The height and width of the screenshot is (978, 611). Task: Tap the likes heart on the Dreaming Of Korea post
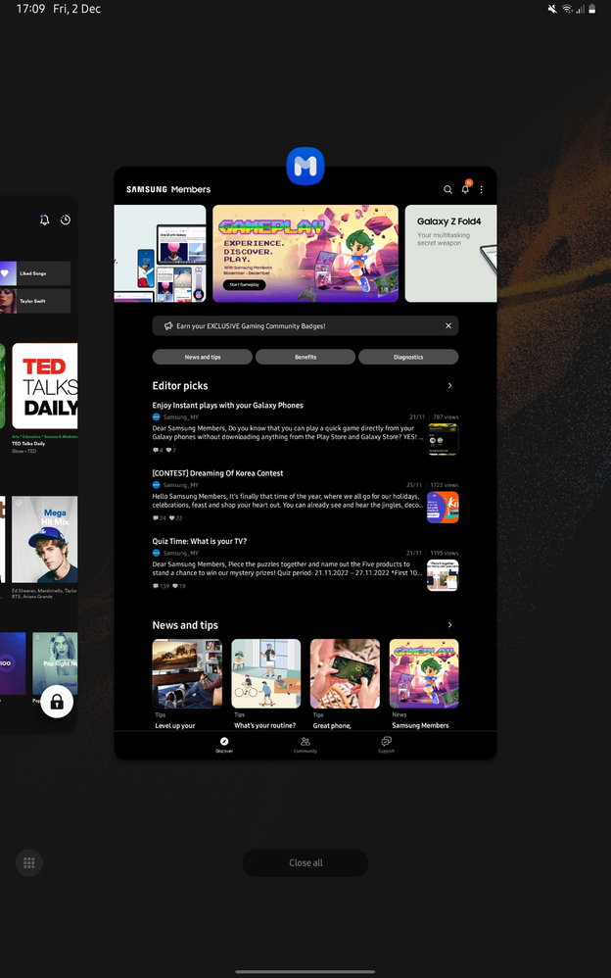tap(174, 518)
